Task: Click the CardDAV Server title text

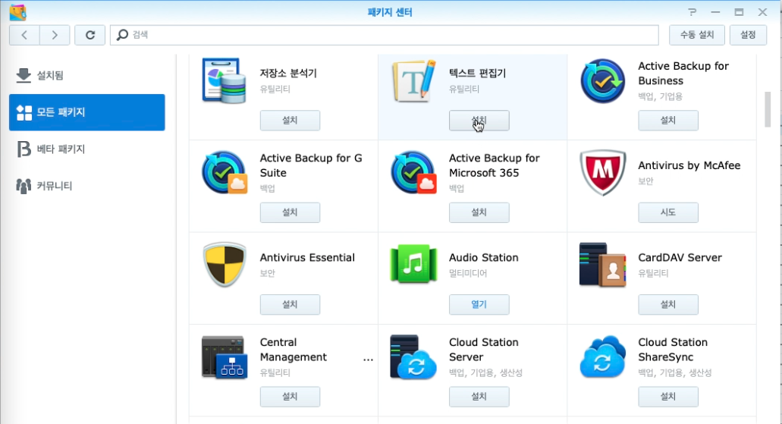Action: 680,257
